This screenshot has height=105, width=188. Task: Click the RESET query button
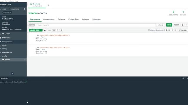(x=176, y=25)
